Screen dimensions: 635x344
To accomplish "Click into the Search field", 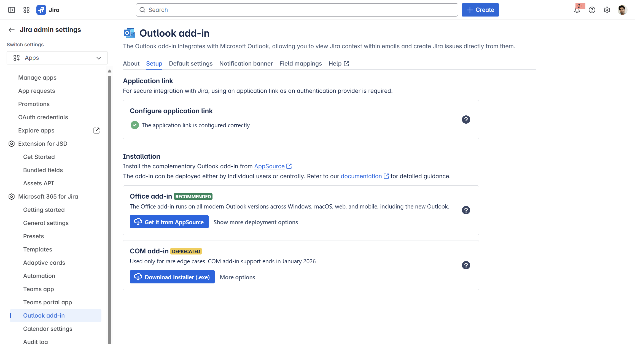I will [x=297, y=10].
